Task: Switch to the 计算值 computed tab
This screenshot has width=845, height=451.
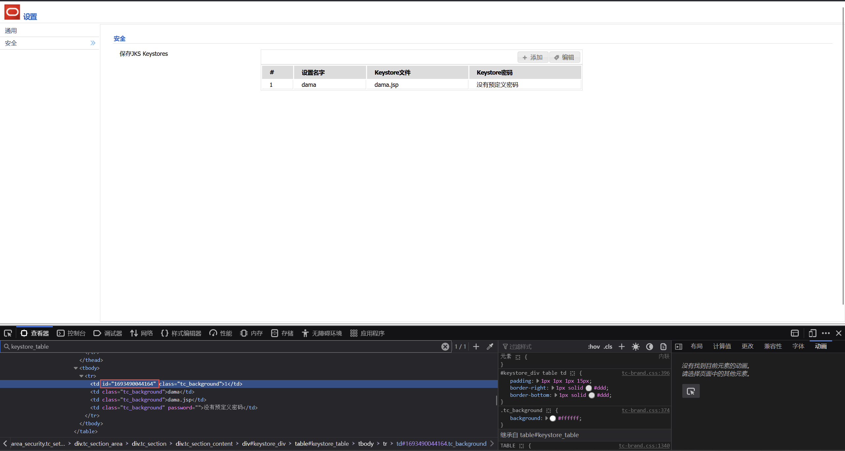Action: 722,346
